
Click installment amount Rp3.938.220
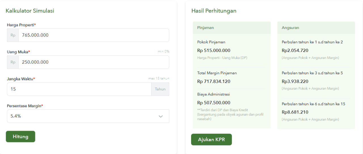pyautogui.click(x=295, y=81)
